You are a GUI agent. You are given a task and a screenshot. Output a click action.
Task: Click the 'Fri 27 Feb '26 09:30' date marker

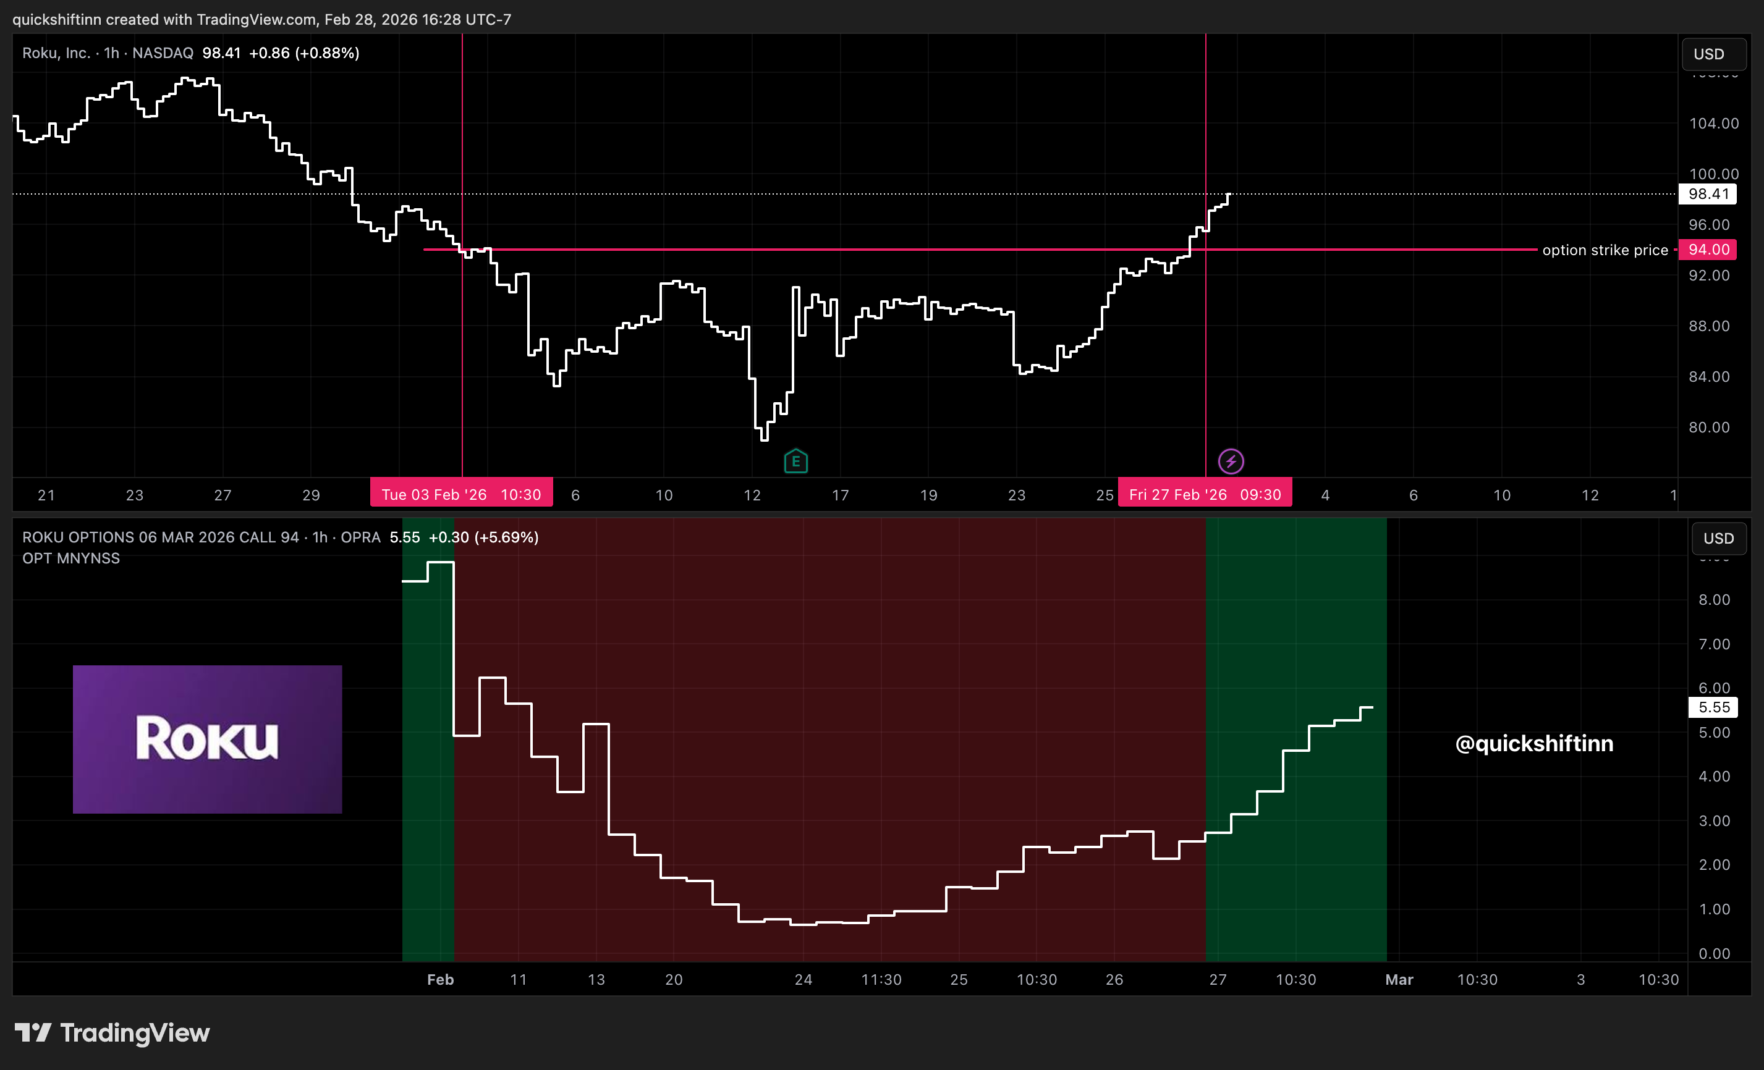pyautogui.click(x=1205, y=494)
